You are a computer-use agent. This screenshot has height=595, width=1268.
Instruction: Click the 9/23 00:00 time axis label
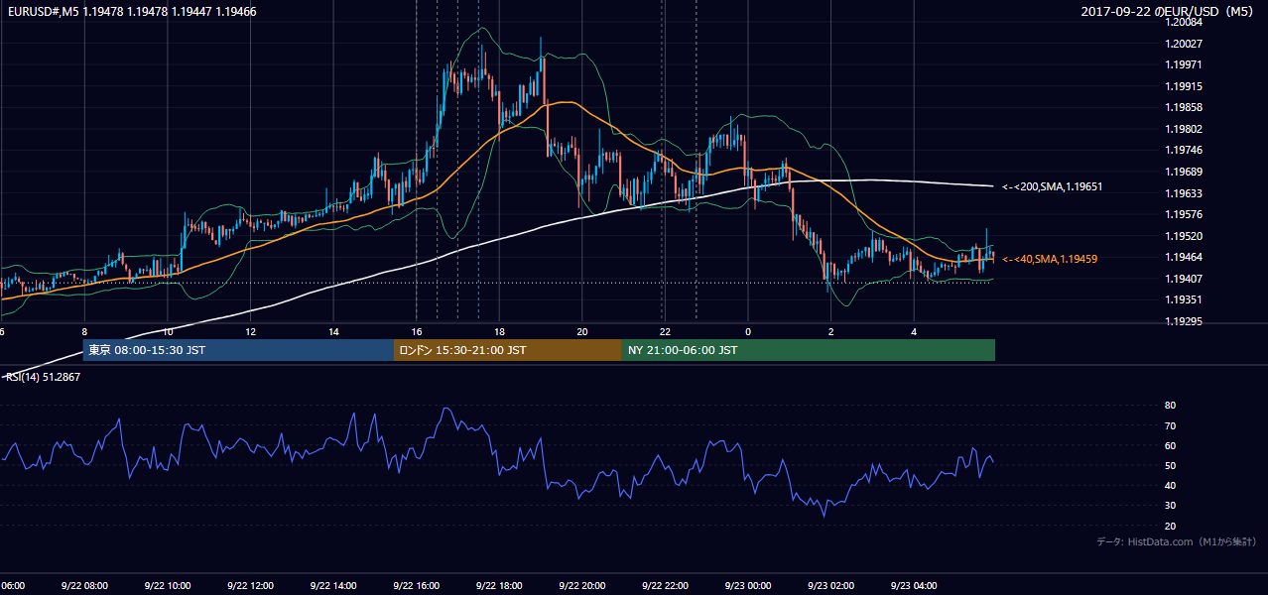coord(747,585)
